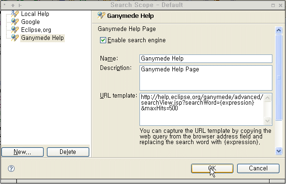Delete the selected search engine
Image resolution: width=286 pixels, height=184 pixels.
click(x=68, y=152)
